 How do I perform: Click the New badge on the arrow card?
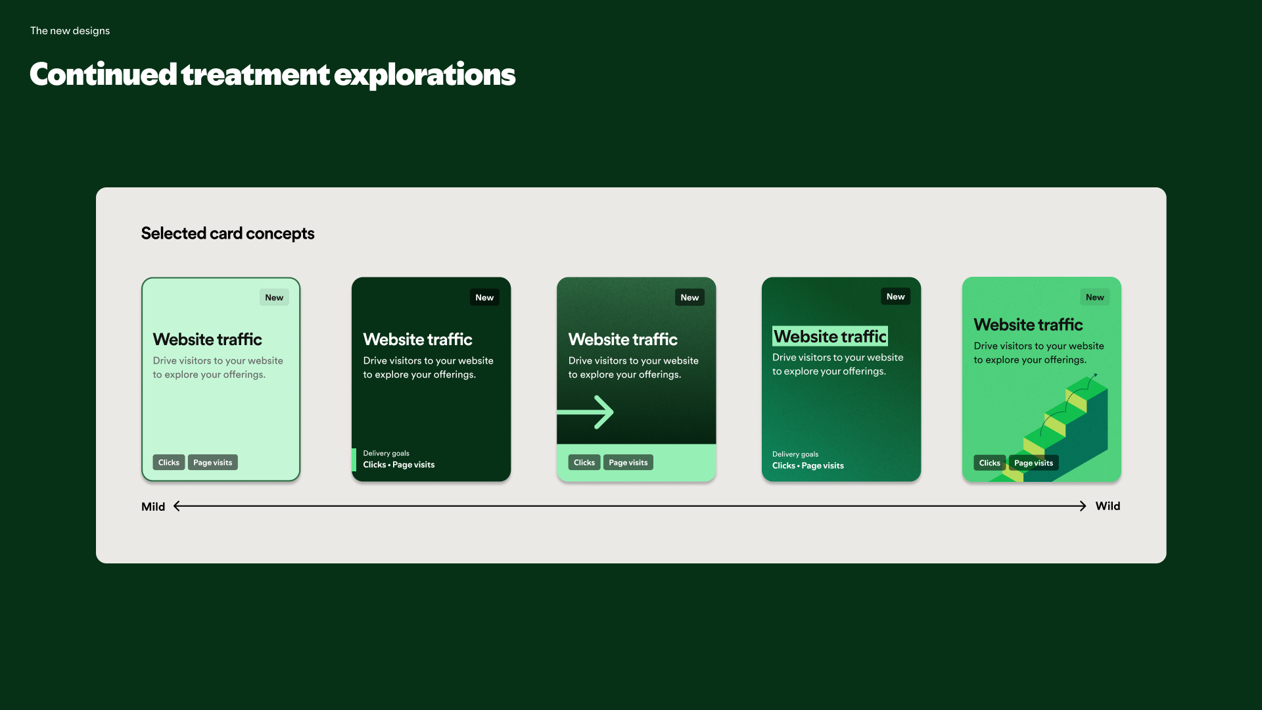(x=689, y=297)
